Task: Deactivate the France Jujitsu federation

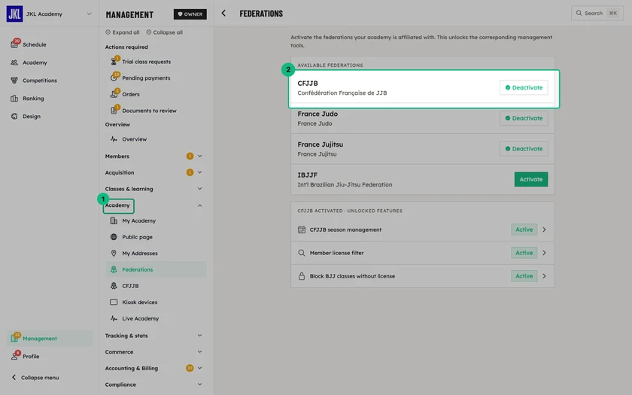Action: (524, 149)
